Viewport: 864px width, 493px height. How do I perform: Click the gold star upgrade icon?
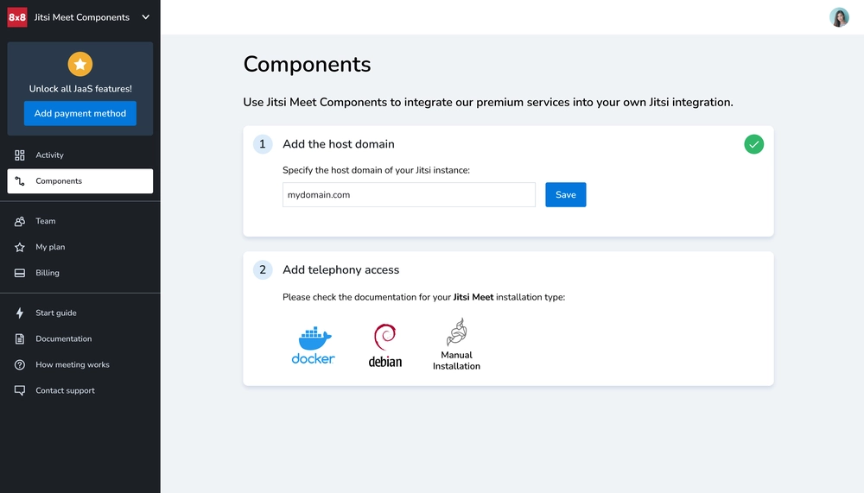point(79,64)
